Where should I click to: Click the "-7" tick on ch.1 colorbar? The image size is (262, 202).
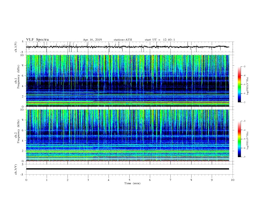(x=244, y=102)
